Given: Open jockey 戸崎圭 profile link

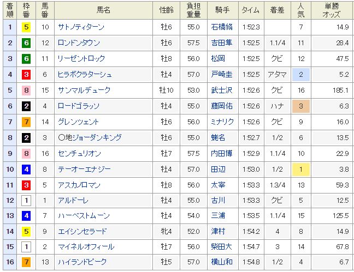Looking at the screenshot, I should click(x=221, y=74).
